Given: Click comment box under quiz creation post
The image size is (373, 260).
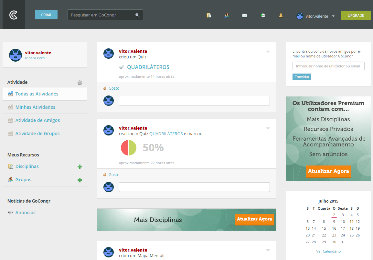Looking at the screenshot, I should tap(194, 101).
